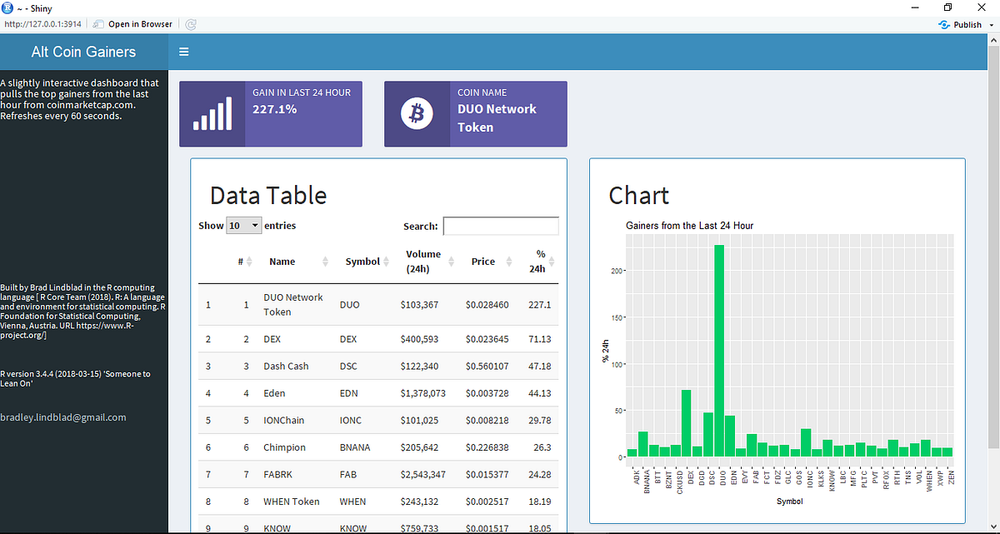This screenshot has height=534, width=1000.
Task: Open the Show entries dropdown
Action: 243,225
